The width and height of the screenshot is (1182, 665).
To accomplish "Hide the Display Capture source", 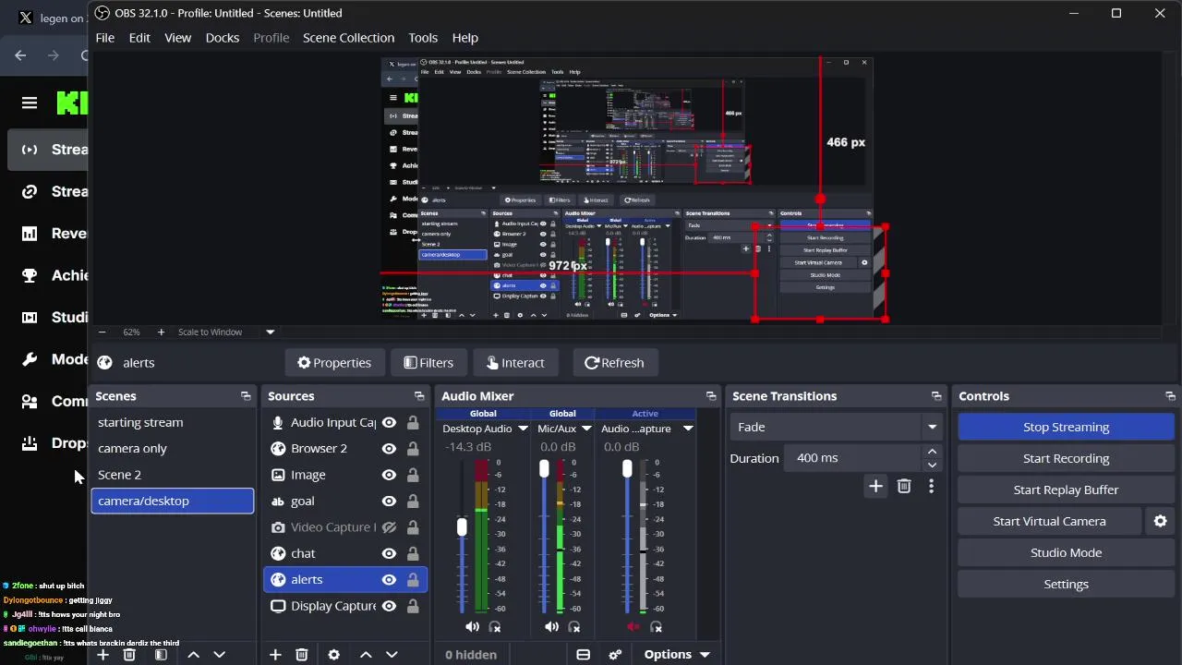I will (389, 606).
